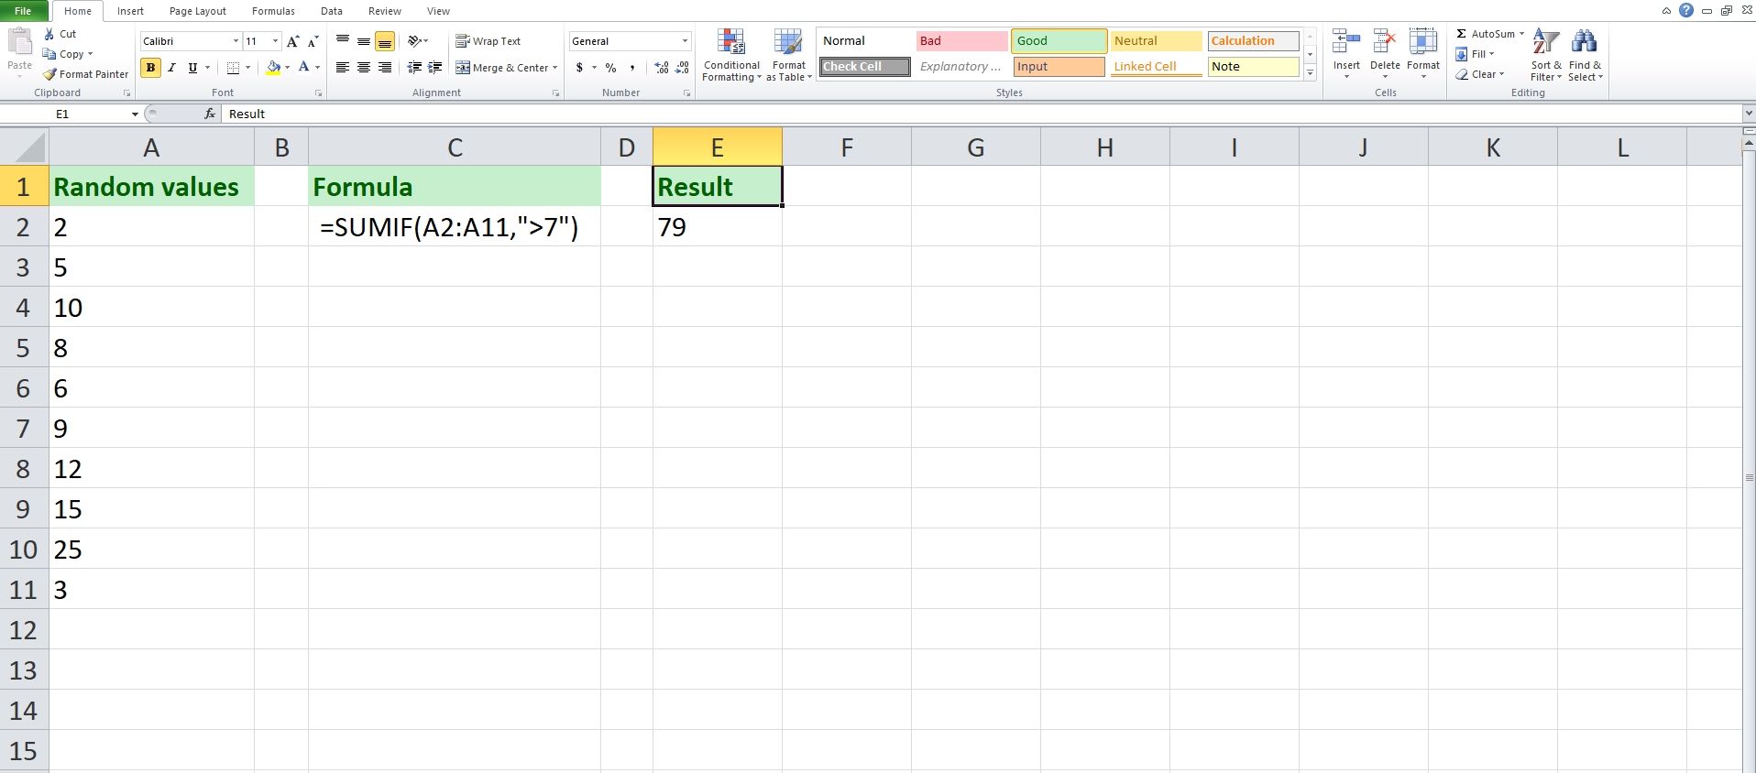Apply Percent Style format
The image size is (1756, 773).
(x=610, y=68)
